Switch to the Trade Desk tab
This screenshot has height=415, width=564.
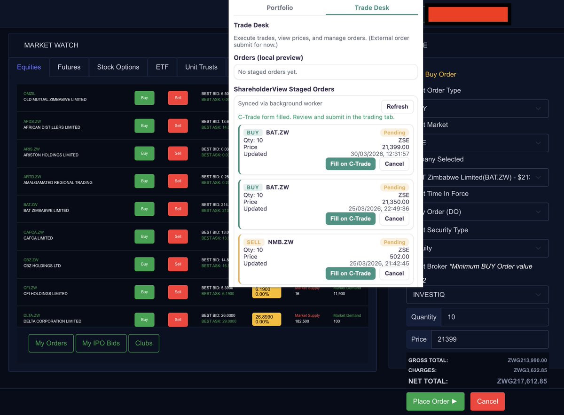click(x=372, y=8)
